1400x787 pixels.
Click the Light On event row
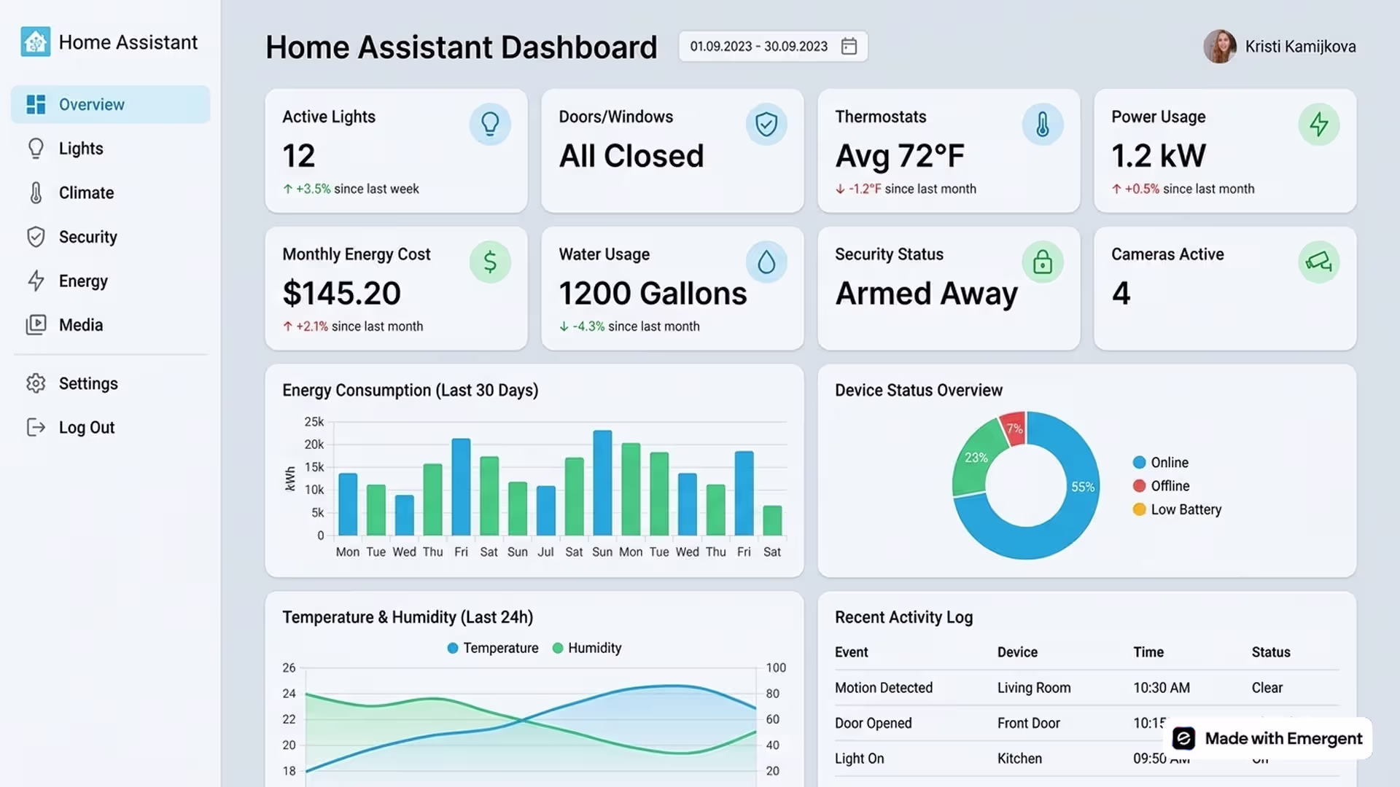[1086, 759]
